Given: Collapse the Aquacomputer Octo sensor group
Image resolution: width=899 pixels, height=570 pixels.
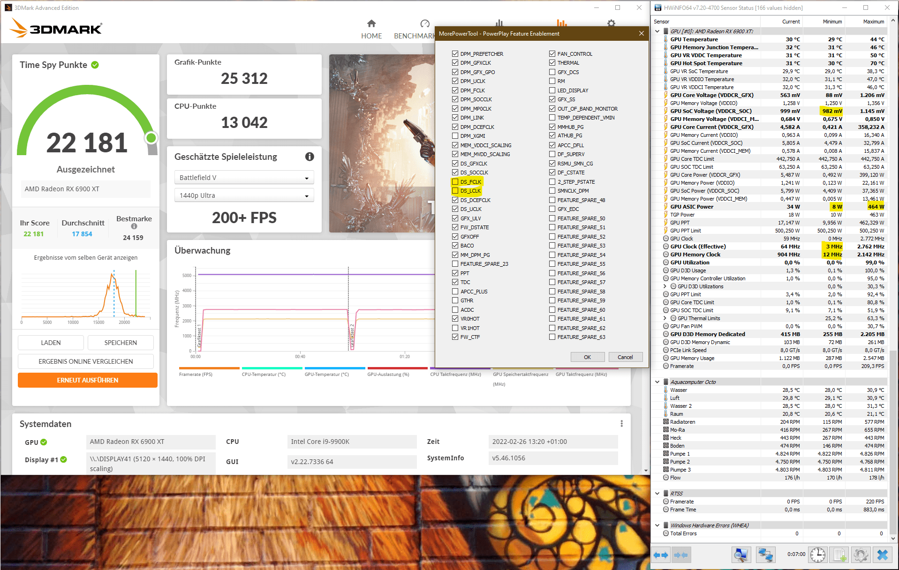Looking at the screenshot, I should [x=657, y=382].
